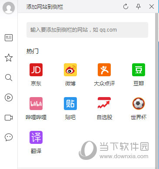Screen dimensions: 159x169
Task: Open the favorites star in sidebar
Action: click(9, 58)
